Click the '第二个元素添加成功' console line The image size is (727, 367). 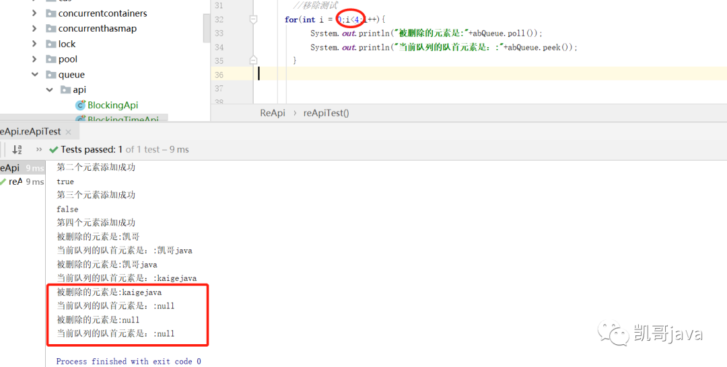96,167
